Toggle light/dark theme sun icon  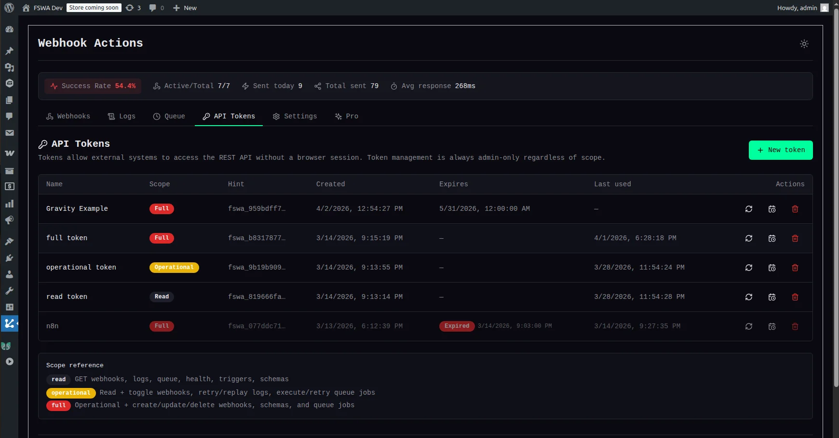pos(804,44)
